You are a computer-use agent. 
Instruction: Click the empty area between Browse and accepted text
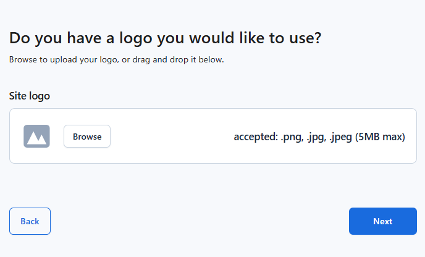click(x=170, y=137)
